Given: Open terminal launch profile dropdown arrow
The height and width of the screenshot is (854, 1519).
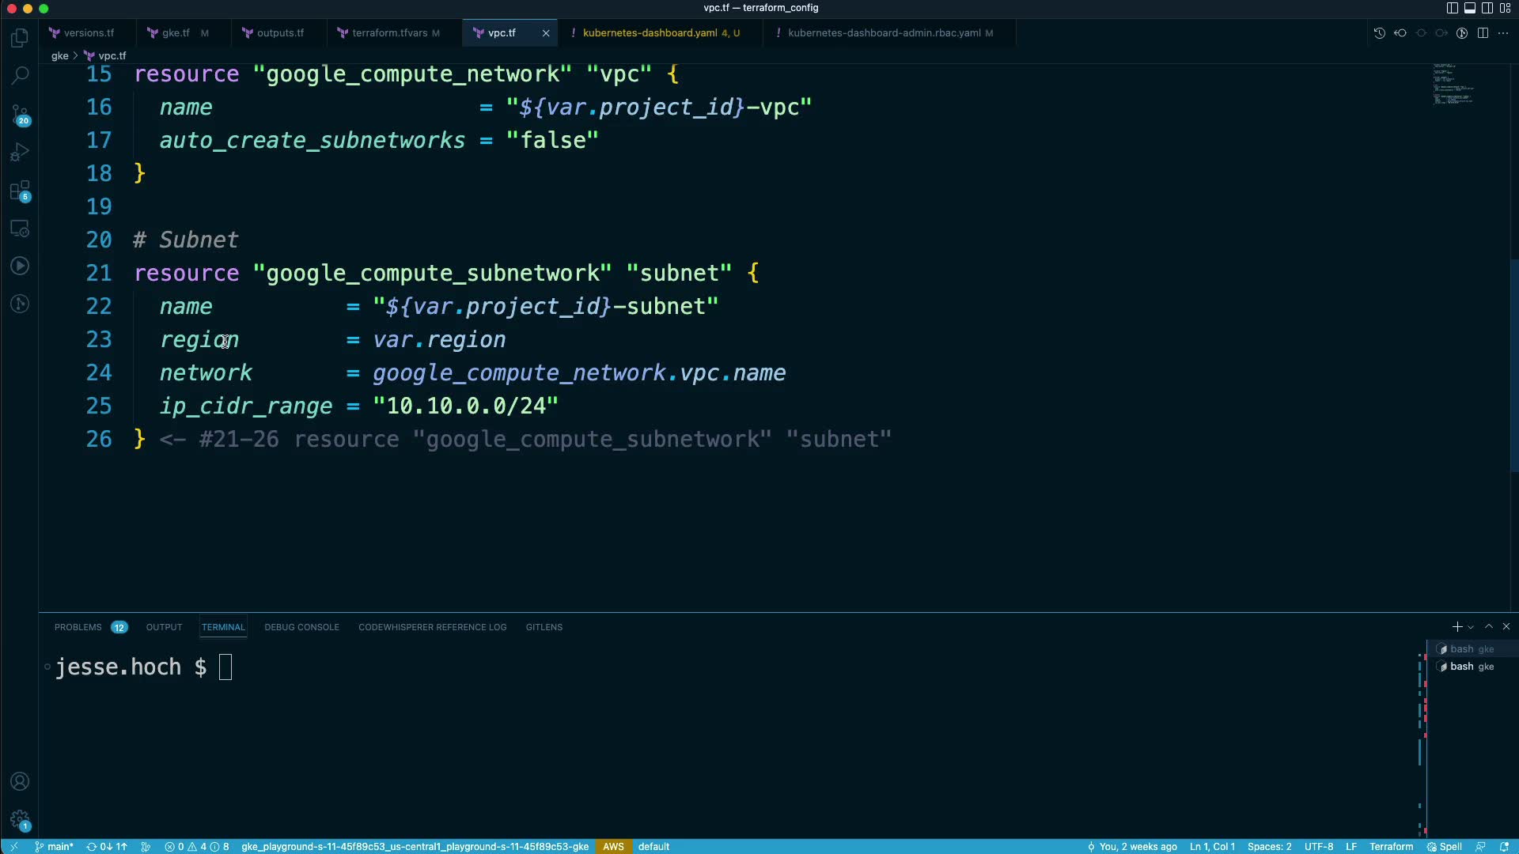Looking at the screenshot, I should click(x=1471, y=627).
